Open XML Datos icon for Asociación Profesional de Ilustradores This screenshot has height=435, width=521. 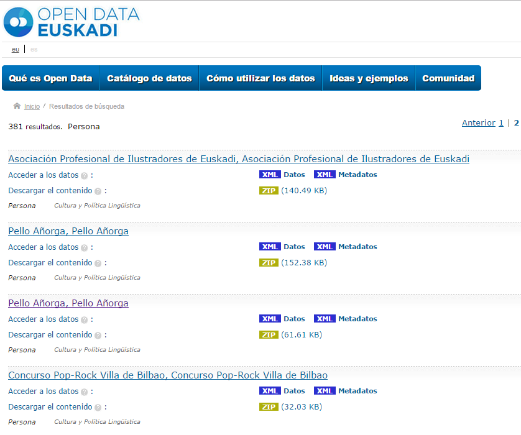(270, 175)
